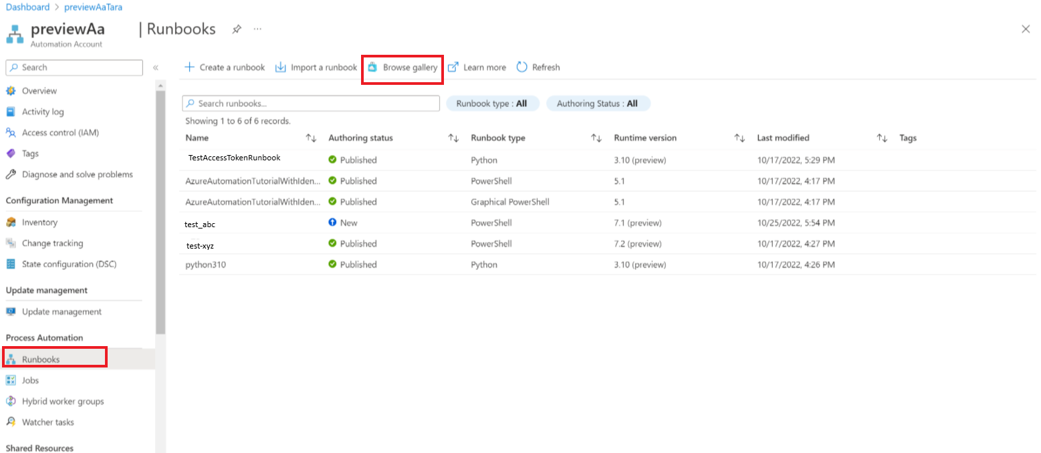Image resolution: width=1041 pixels, height=453 pixels.
Task: Click the 10/17/2022, 4:26 PM date
Action: point(796,265)
